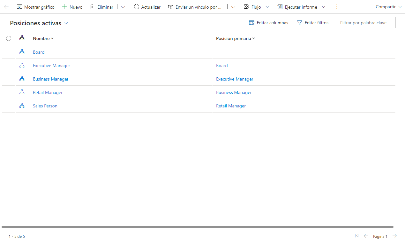Open Executive Manager under Posición primaria

(x=235, y=79)
